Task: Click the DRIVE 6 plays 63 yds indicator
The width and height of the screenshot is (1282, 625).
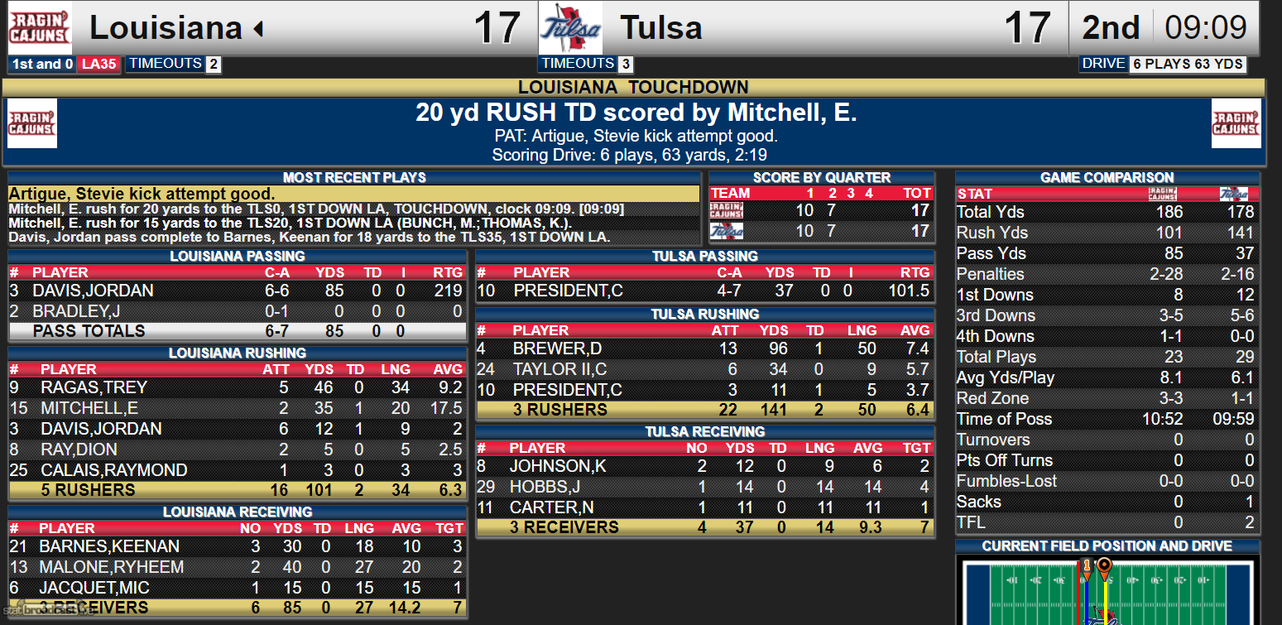Action: click(1163, 64)
